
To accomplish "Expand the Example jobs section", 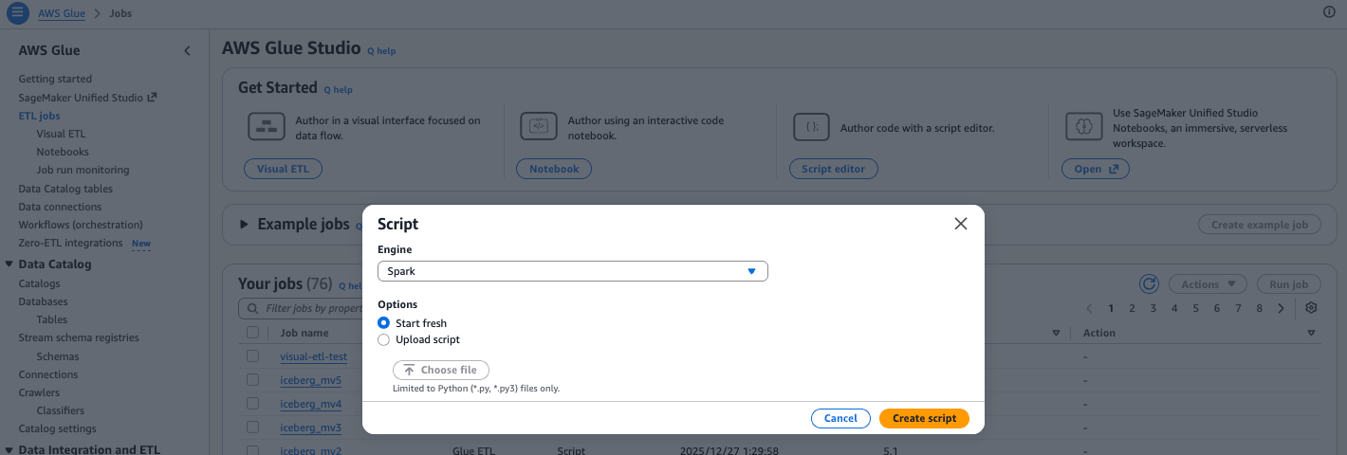I will [x=244, y=225].
